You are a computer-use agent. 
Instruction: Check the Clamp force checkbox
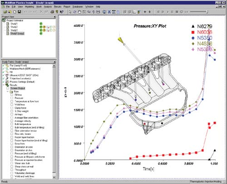click(x=12, y=108)
